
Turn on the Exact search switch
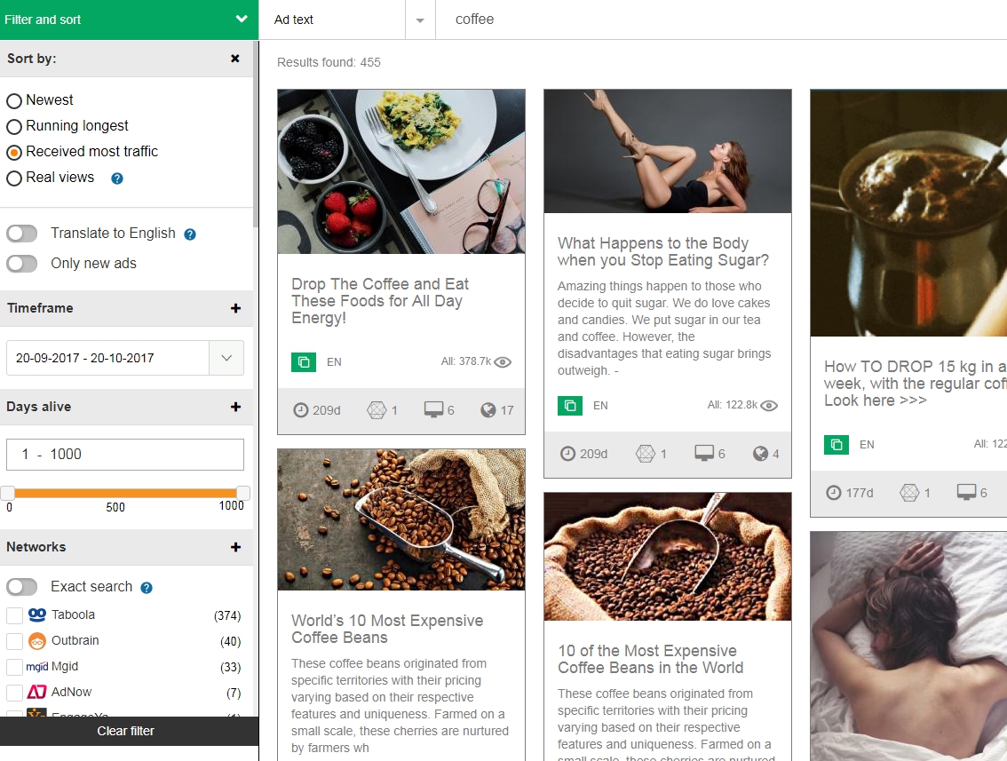(x=22, y=586)
